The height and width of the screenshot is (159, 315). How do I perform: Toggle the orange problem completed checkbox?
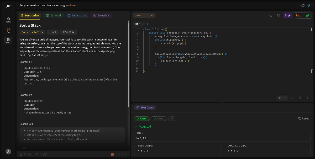(112, 154)
